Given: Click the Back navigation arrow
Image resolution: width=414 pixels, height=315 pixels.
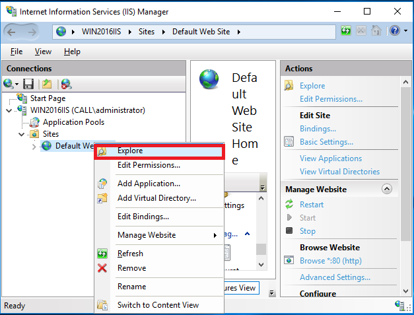Looking at the screenshot, I should pyautogui.click(x=11, y=32).
